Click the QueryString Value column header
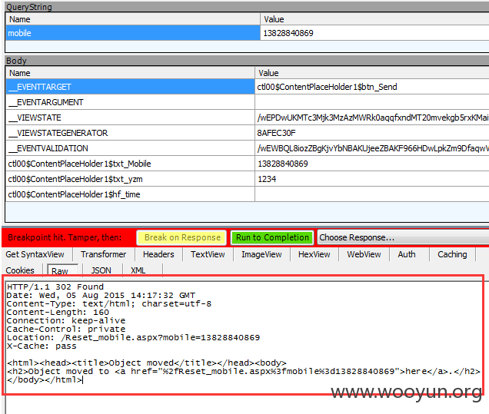This screenshot has width=489, height=414. [375, 19]
